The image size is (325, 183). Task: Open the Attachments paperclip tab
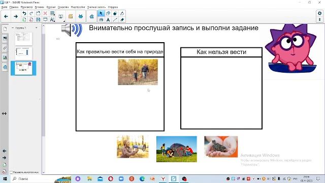tap(5, 48)
